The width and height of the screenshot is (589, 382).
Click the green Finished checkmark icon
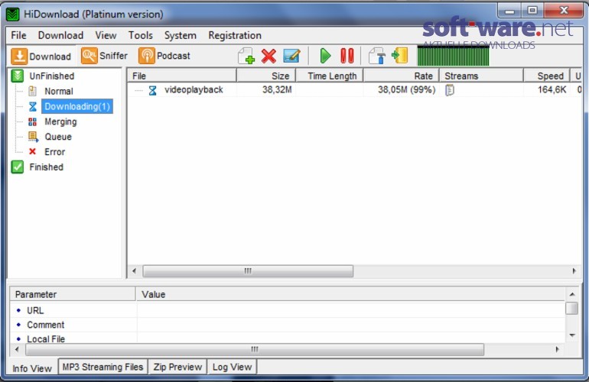point(18,167)
